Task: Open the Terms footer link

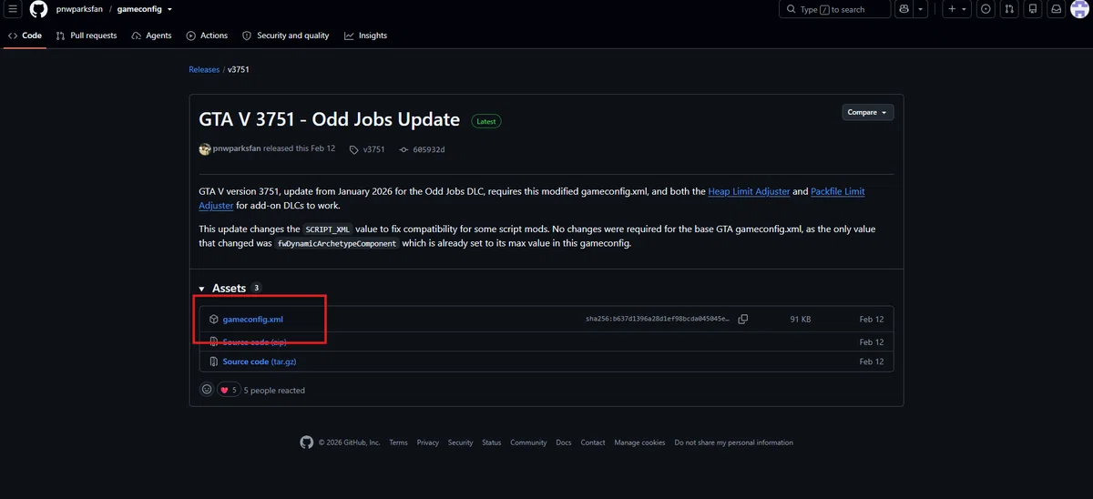Action: tap(398, 443)
